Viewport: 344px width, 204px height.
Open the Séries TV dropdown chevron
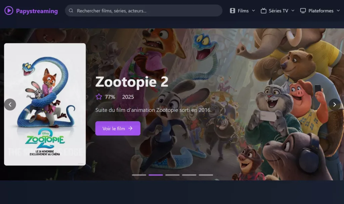pos(293,11)
